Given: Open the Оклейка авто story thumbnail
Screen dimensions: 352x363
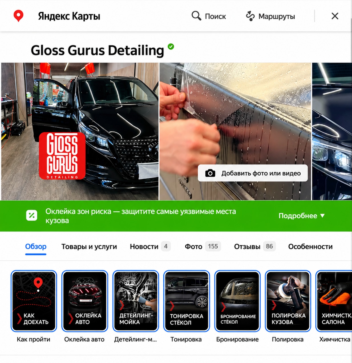Looking at the screenshot, I should (84, 301).
